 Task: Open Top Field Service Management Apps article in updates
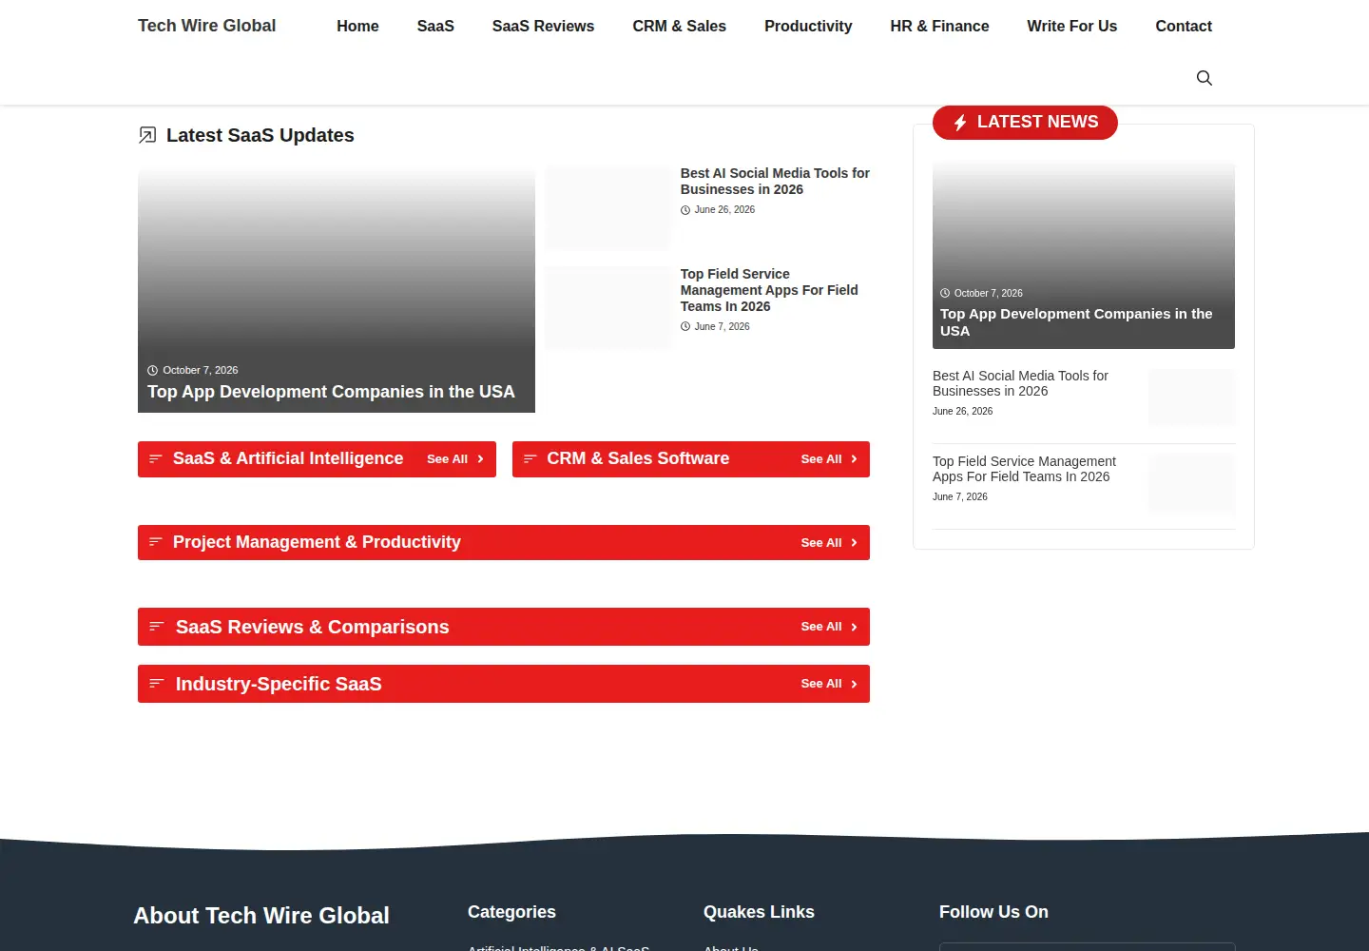[769, 290]
